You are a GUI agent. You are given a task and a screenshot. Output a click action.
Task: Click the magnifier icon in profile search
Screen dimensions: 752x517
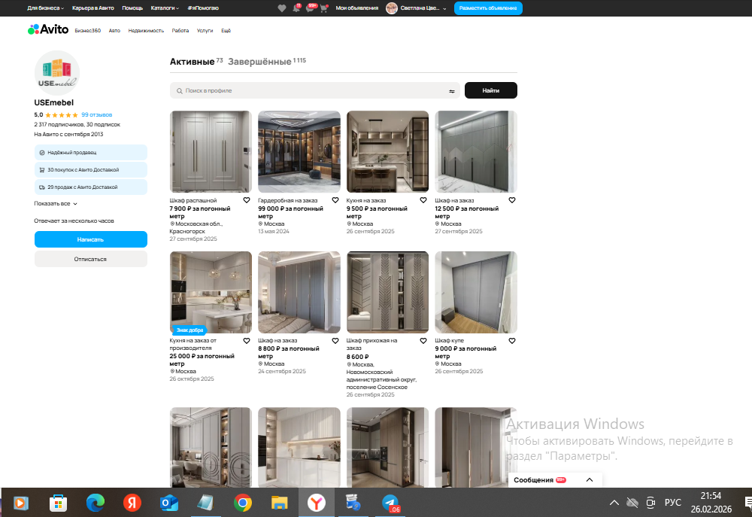point(180,91)
